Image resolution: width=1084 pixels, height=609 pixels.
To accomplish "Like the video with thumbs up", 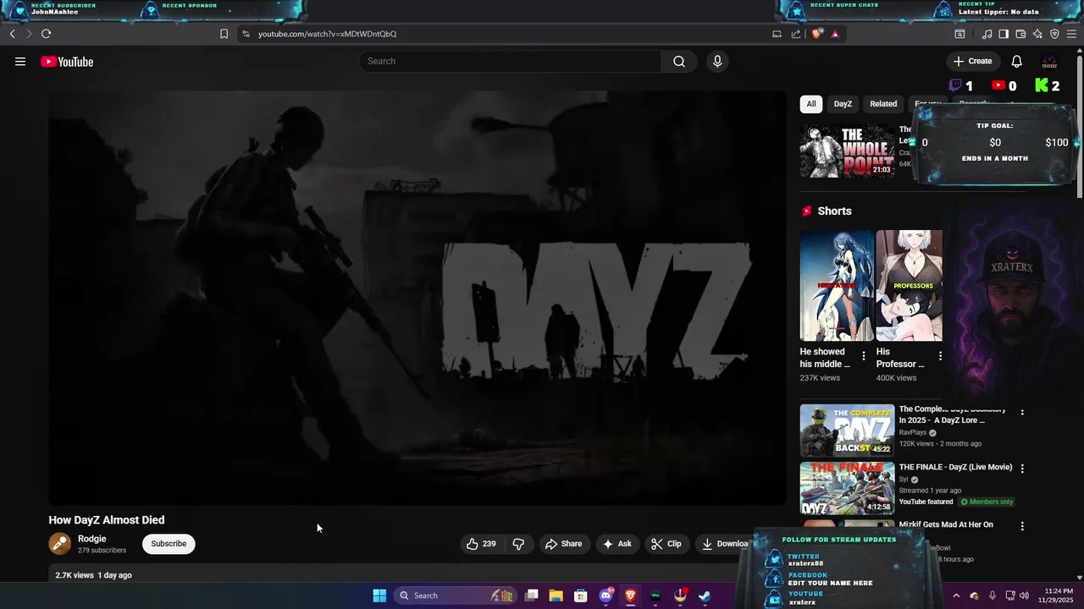I will pos(481,544).
